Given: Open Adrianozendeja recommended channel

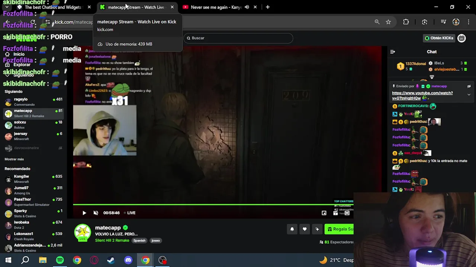Looking at the screenshot, I should 33,248.
